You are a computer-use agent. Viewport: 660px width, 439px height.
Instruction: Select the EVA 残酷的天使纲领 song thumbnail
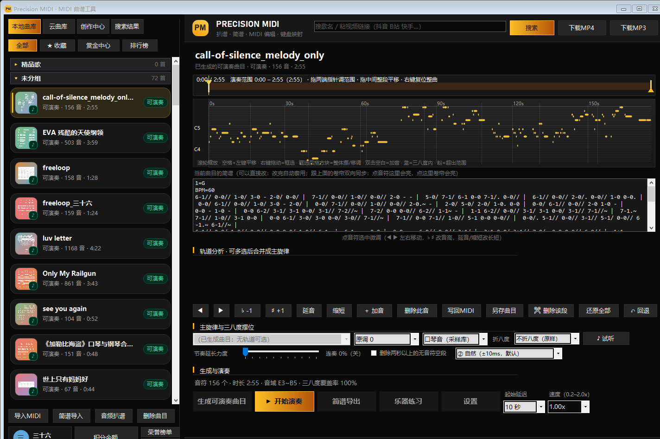[26, 138]
